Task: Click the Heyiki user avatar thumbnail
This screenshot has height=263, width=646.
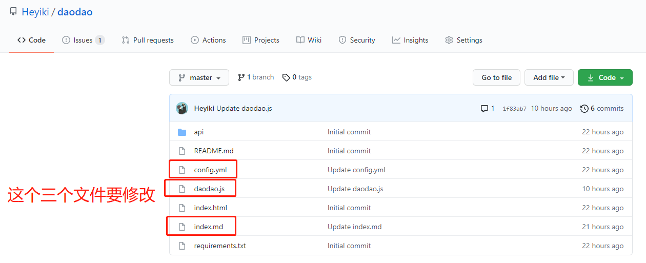Action: [182, 108]
